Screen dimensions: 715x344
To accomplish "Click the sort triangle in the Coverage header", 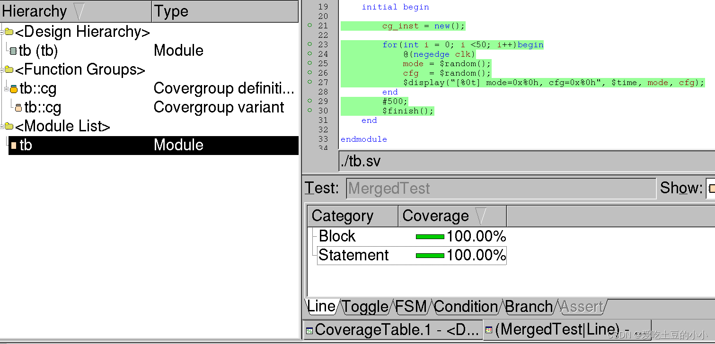I will 481,216.
